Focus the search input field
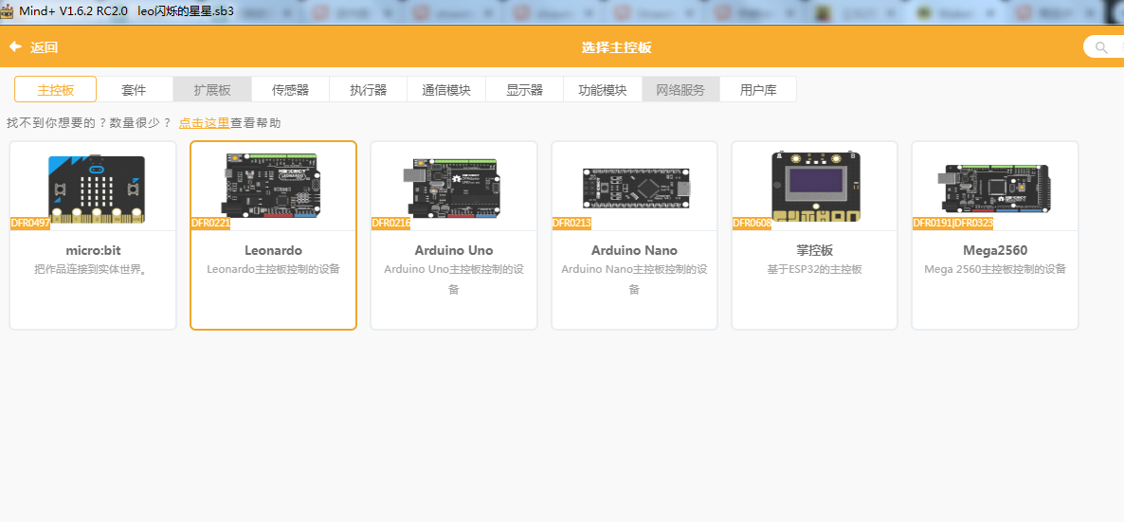This screenshot has height=522, width=1124. tap(1103, 47)
